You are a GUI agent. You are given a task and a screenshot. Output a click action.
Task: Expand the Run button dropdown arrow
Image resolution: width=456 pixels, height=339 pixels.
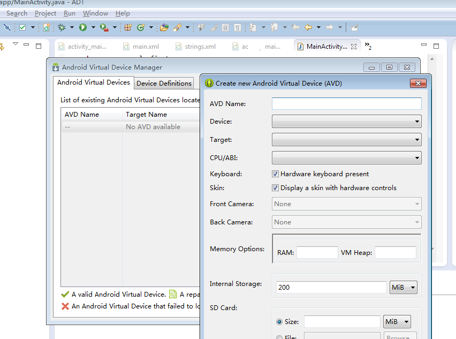(x=93, y=27)
